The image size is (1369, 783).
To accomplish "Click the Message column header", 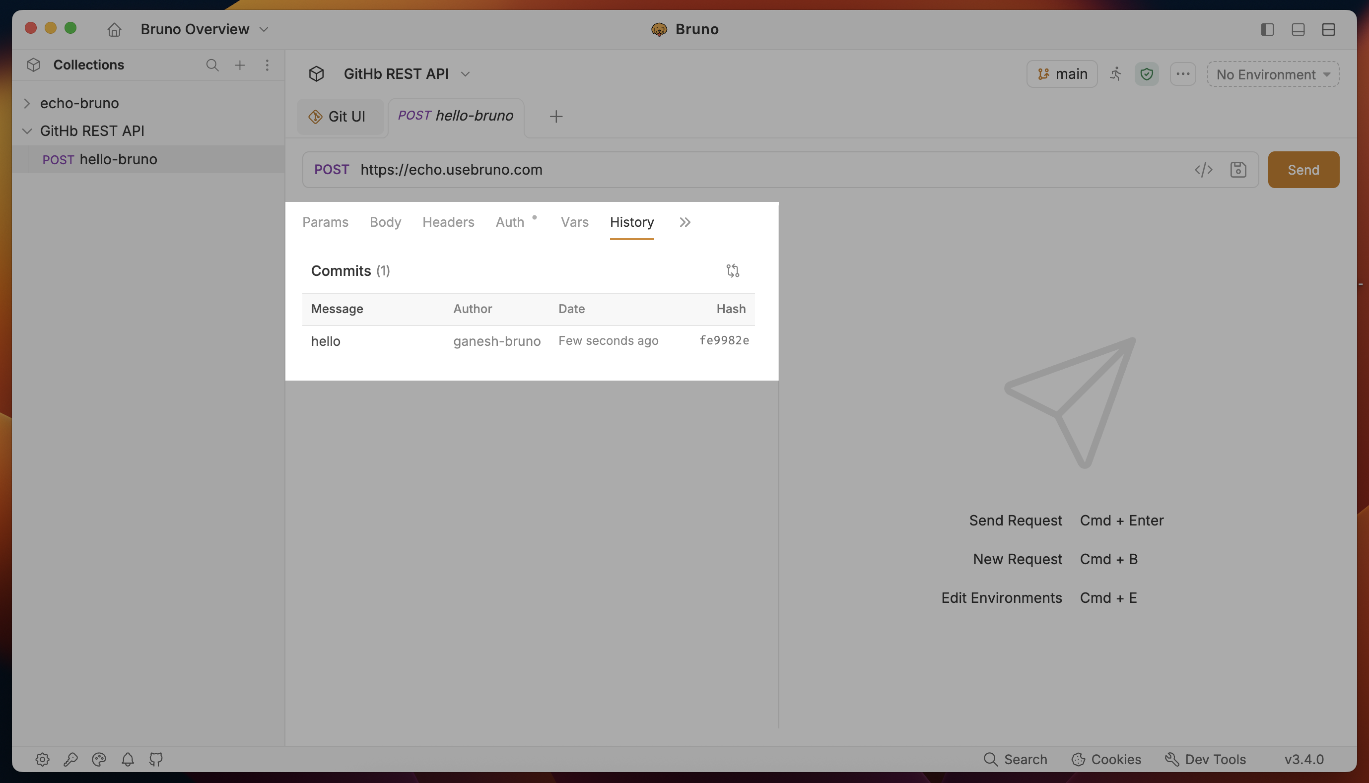I will [x=337, y=309].
